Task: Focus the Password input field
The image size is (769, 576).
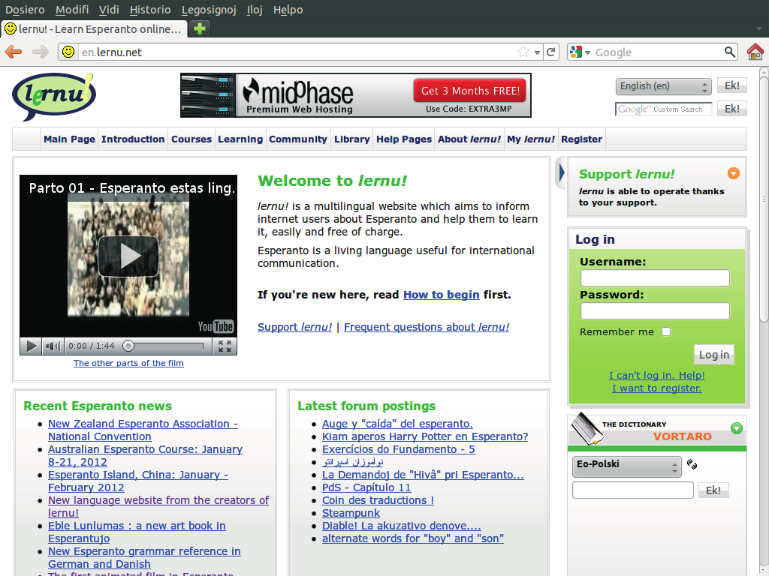Action: [655, 311]
